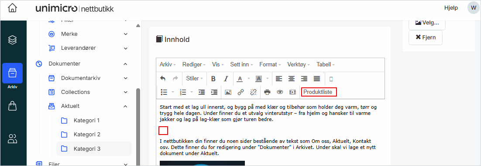Open the Verktøy menu
481x166 pixels.
point(299,65)
